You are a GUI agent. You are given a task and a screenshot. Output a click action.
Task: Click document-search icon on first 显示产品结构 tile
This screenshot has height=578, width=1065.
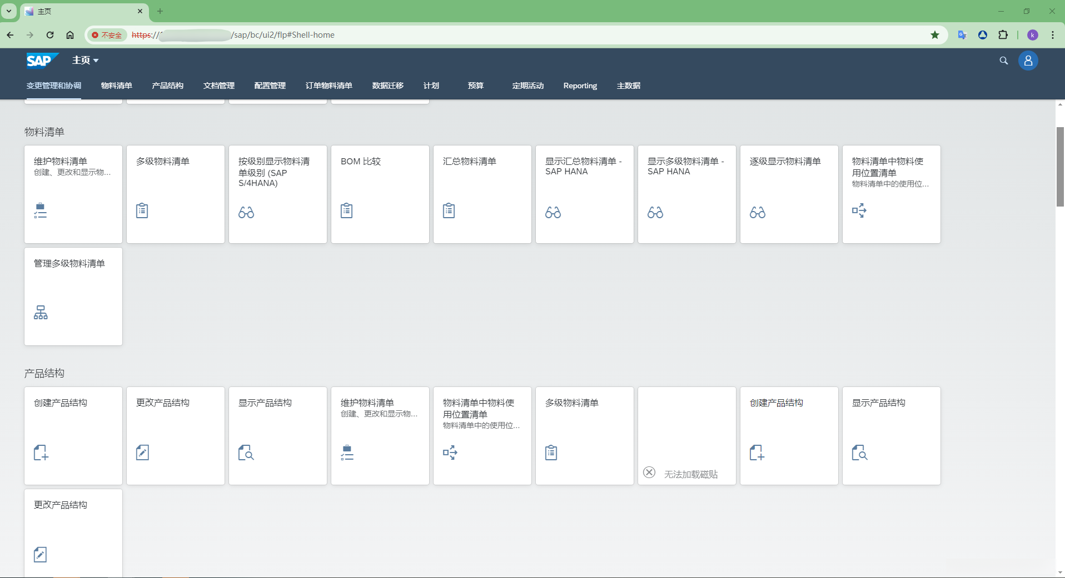point(246,453)
